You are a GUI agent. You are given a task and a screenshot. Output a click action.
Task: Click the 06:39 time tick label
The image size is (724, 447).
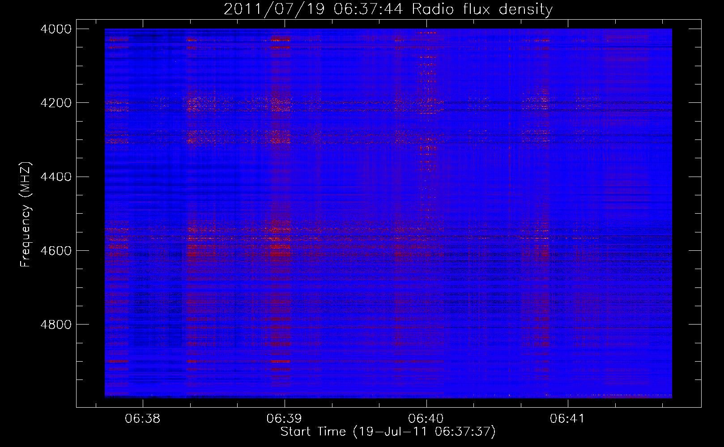tap(284, 419)
